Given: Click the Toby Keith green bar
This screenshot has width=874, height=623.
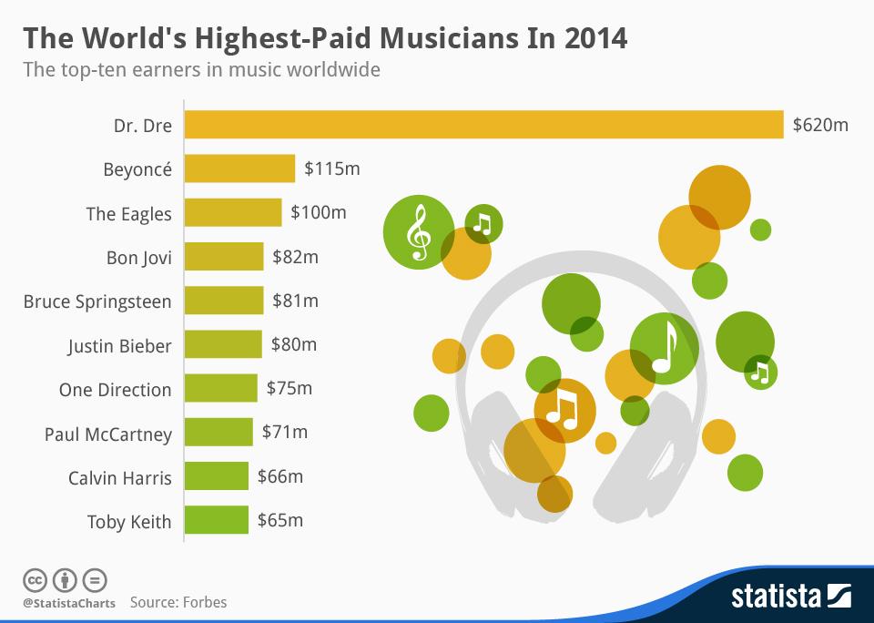Looking at the screenshot, I should [x=217, y=520].
